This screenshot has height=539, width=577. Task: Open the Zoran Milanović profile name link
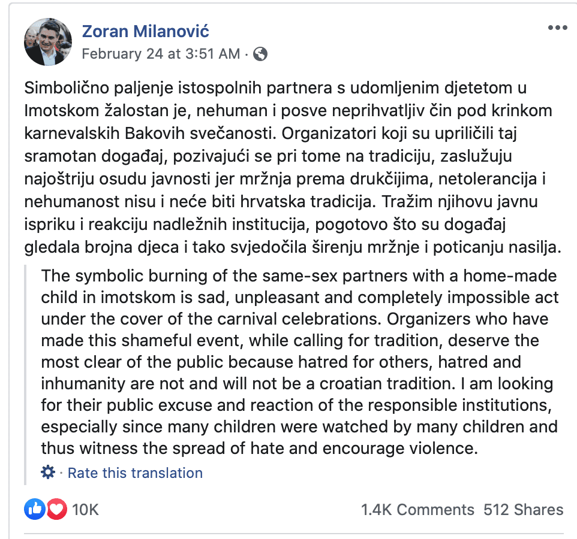(x=145, y=31)
